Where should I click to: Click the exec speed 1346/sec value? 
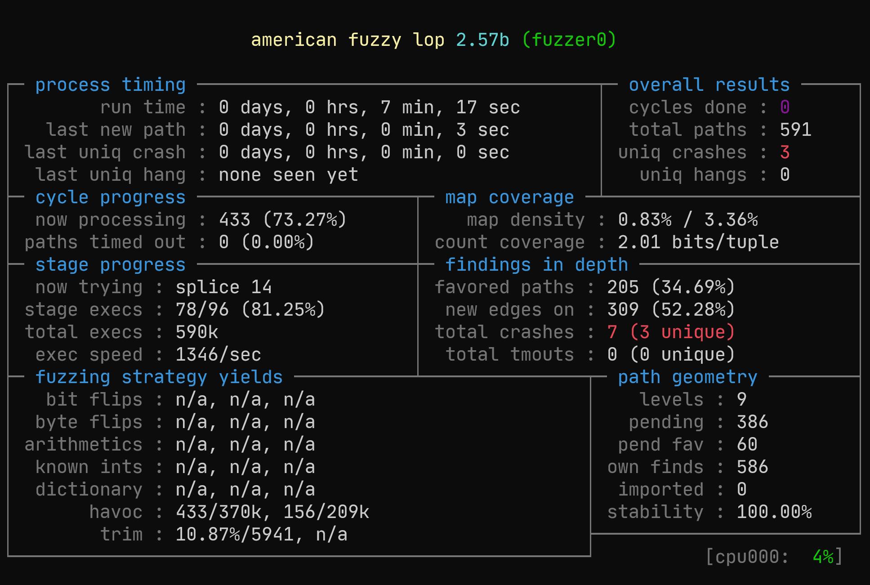tap(218, 355)
